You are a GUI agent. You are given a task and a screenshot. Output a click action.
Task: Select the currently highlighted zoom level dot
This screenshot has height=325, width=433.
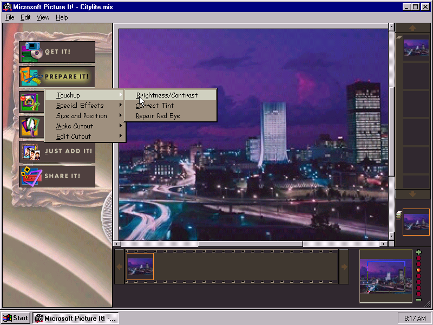coord(418,269)
